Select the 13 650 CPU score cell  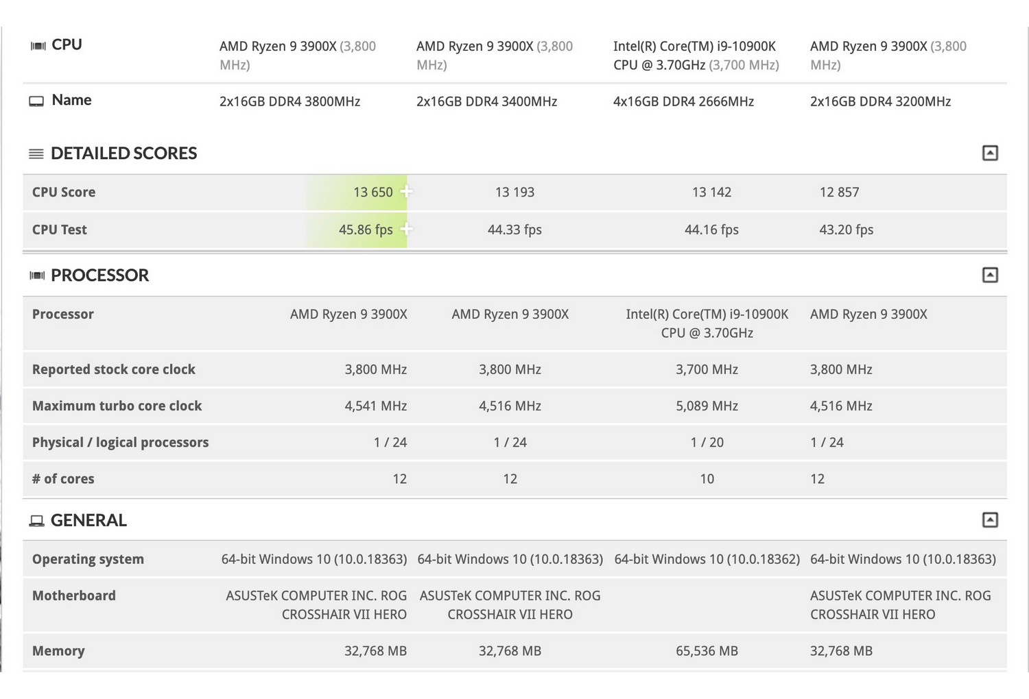pyautogui.click(x=373, y=193)
